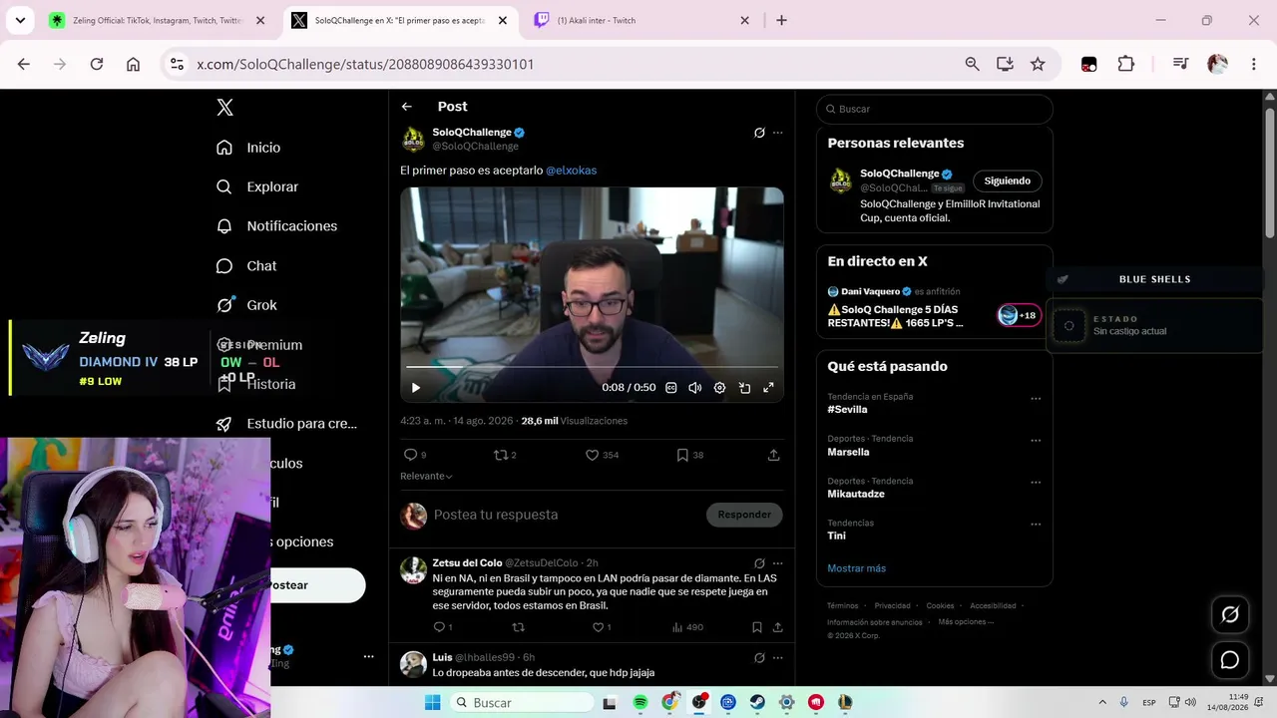This screenshot has width=1277, height=718.
Task: Open the browser zoom magnifier icon
Action: (972, 64)
